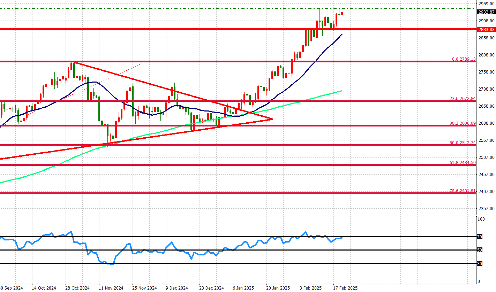Click the 2959.00 price axis value

coord(486,4)
